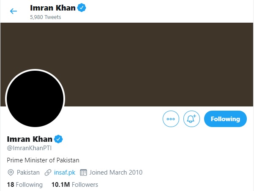Screen dimensions: 254x191
Task: Turn on tweet notifications with the bell
Action: (191, 119)
